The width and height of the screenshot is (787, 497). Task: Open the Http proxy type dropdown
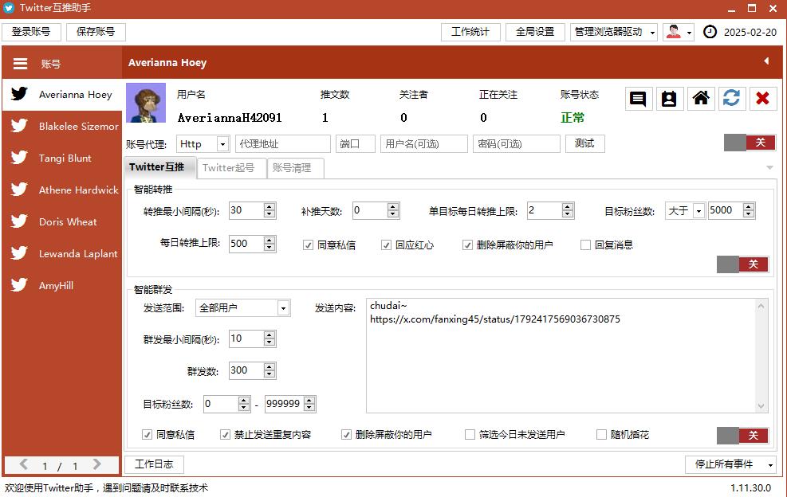pos(222,144)
